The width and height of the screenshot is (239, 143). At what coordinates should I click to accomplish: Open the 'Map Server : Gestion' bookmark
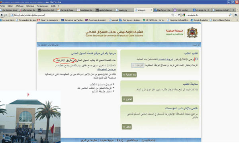pyautogui.click(x=130, y=20)
